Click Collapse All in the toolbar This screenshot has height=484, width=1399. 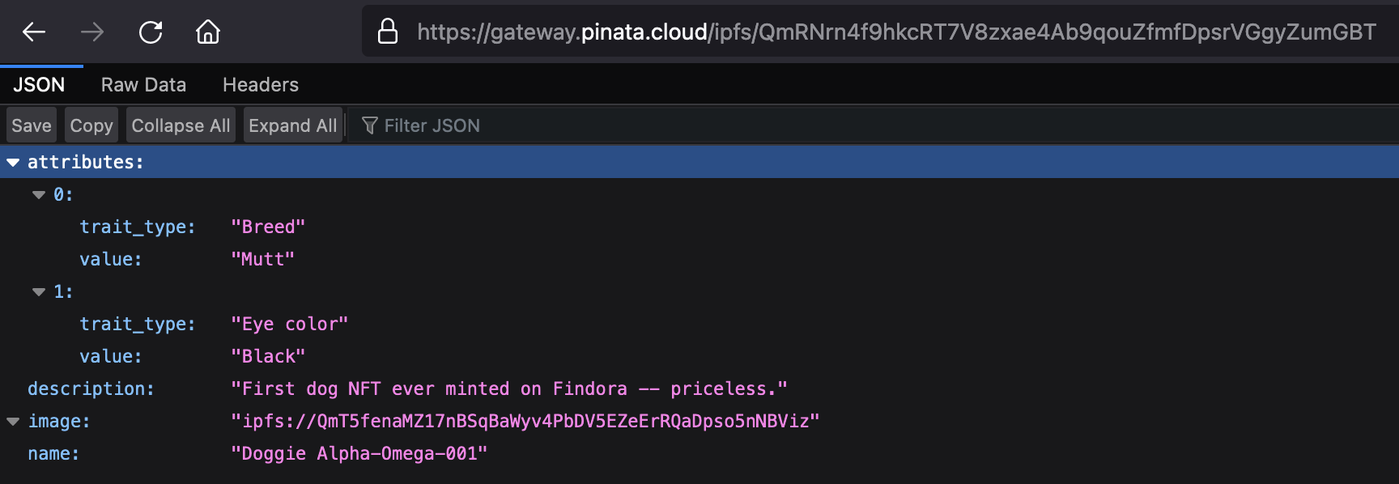(x=181, y=125)
